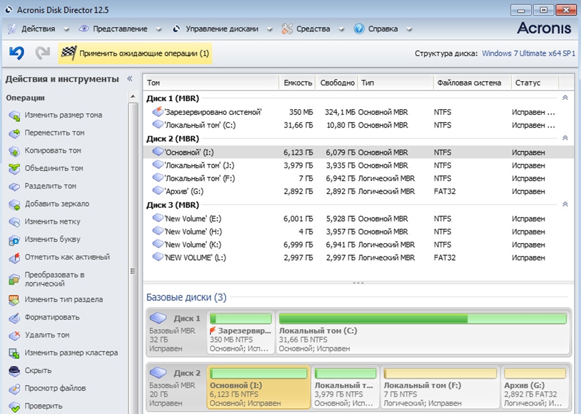The width and height of the screenshot is (581, 414).
Task: Click the Объединить том icon
Action: click(x=14, y=169)
